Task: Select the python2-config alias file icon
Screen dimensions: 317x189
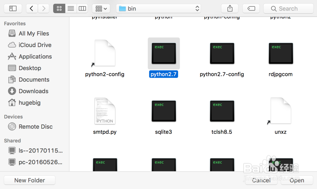Action: pos(105,53)
